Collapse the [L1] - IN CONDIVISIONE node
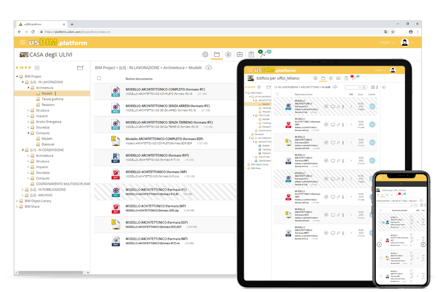Viewport: 438px width, 292px height. [23, 150]
